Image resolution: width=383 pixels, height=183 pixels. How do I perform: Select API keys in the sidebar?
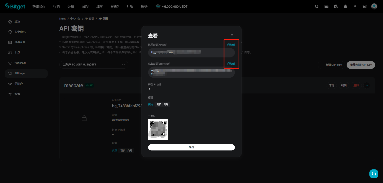(x=26, y=73)
